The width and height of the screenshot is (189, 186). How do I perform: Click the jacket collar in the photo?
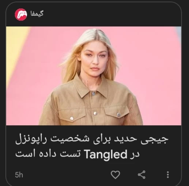pyautogui.click(x=93, y=87)
